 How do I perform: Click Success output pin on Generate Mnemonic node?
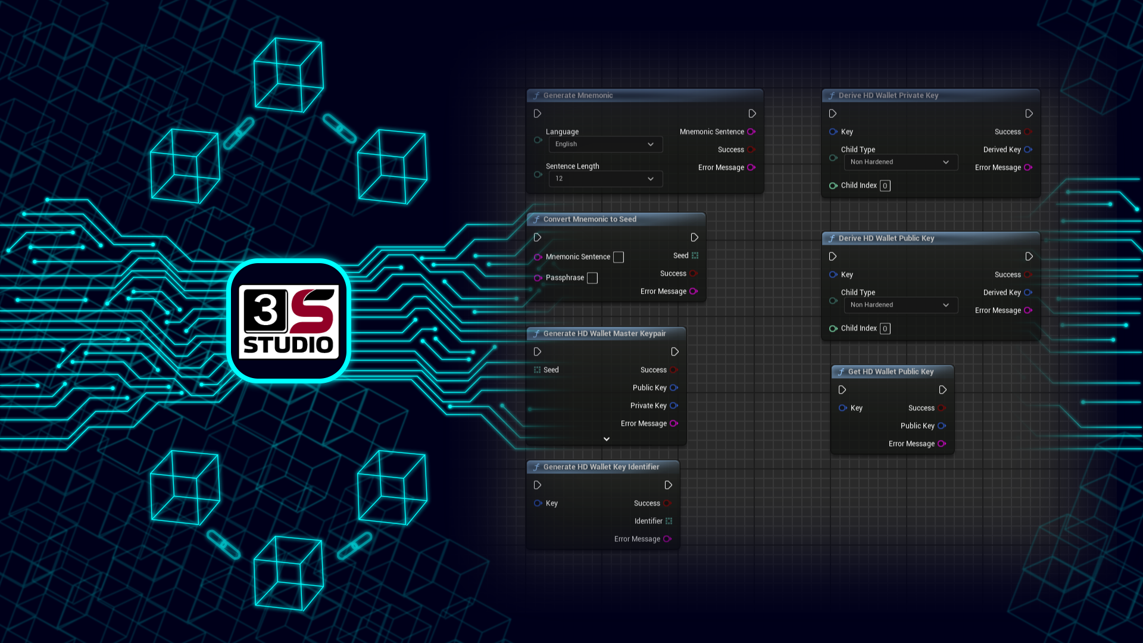coord(751,149)
